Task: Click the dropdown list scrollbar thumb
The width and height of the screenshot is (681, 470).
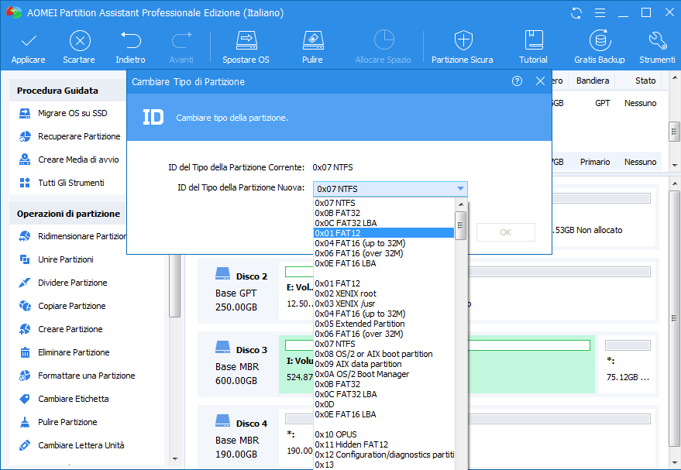Action: click(460, 225)
